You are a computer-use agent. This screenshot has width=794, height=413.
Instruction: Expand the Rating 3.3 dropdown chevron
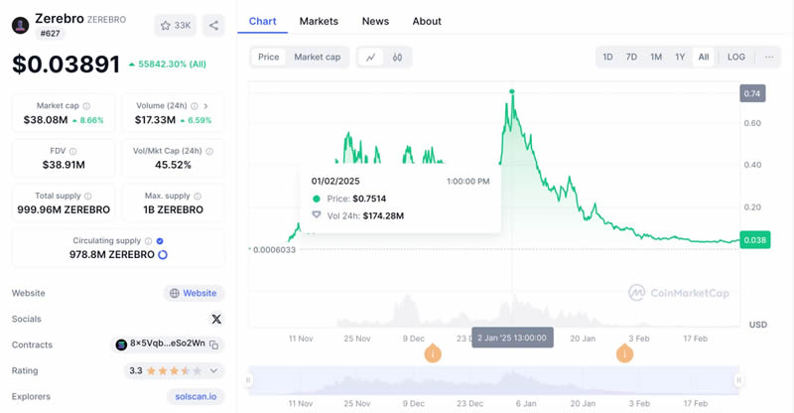(x=213, y=371)
